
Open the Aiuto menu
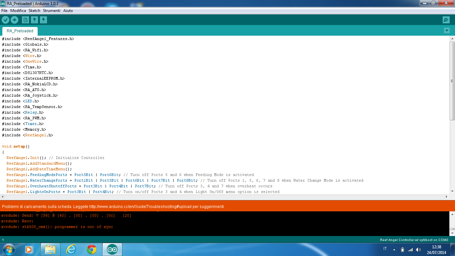tap(68, 11)
